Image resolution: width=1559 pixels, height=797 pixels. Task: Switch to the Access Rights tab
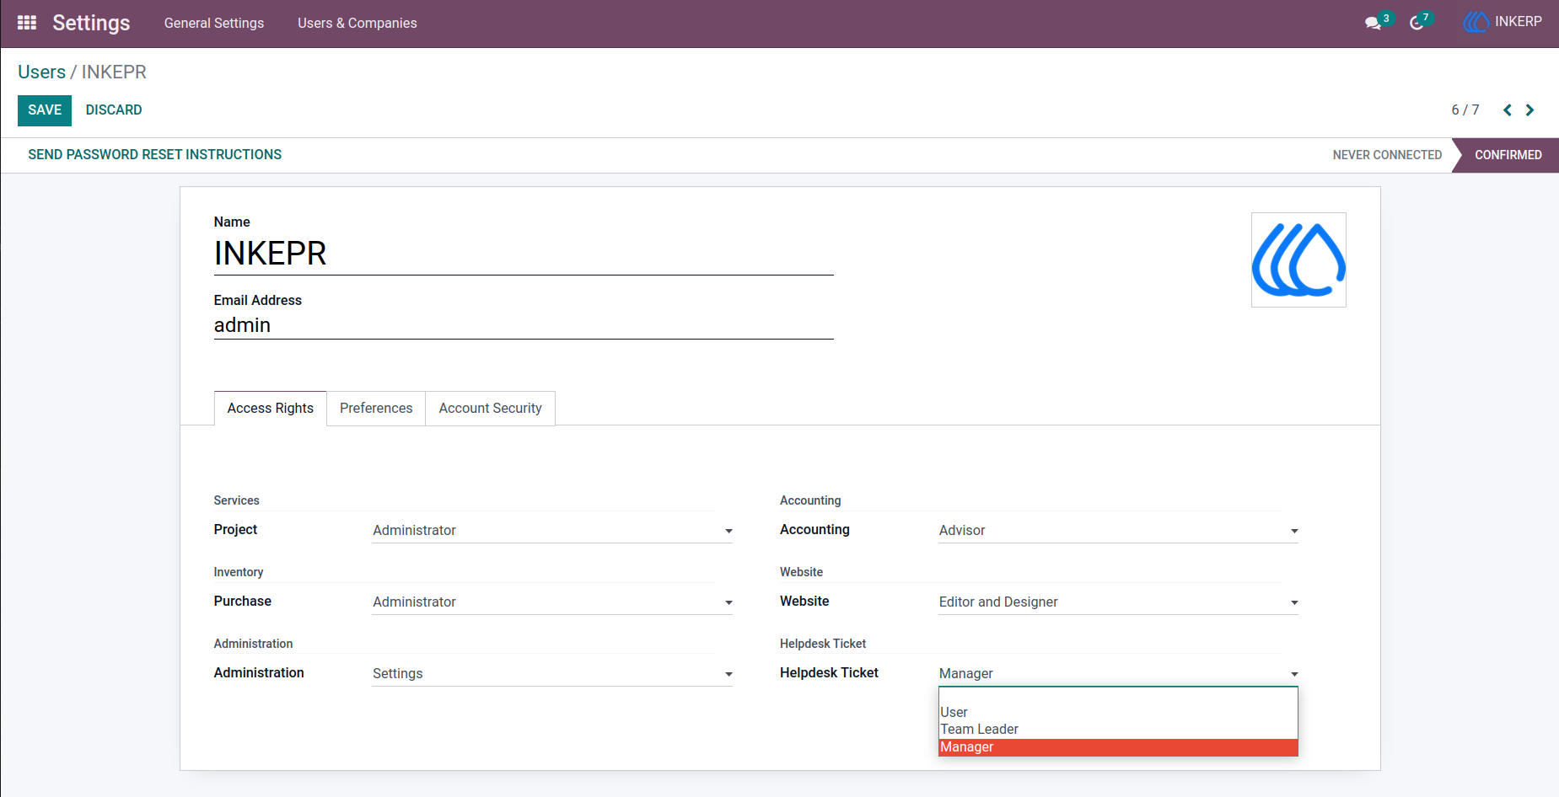tap(270, 408)
